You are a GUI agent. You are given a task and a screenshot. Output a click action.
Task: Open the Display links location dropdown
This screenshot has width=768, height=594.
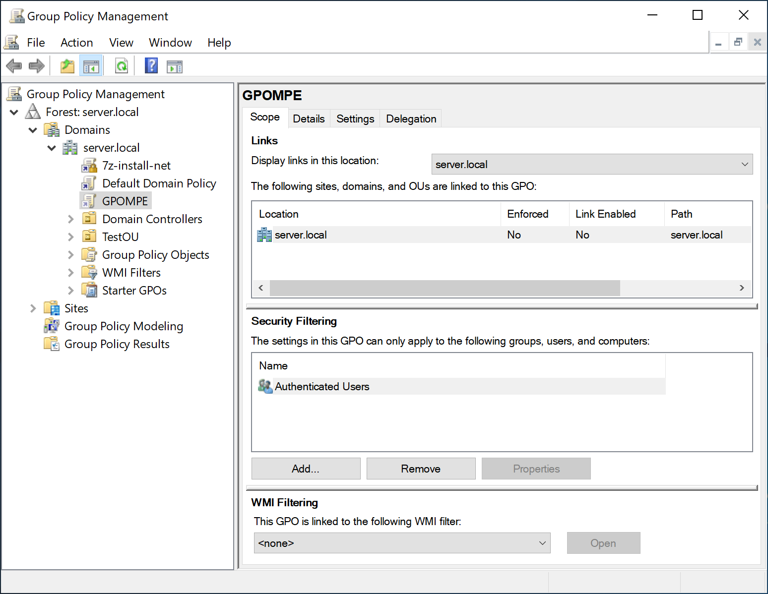click(591, 165)
